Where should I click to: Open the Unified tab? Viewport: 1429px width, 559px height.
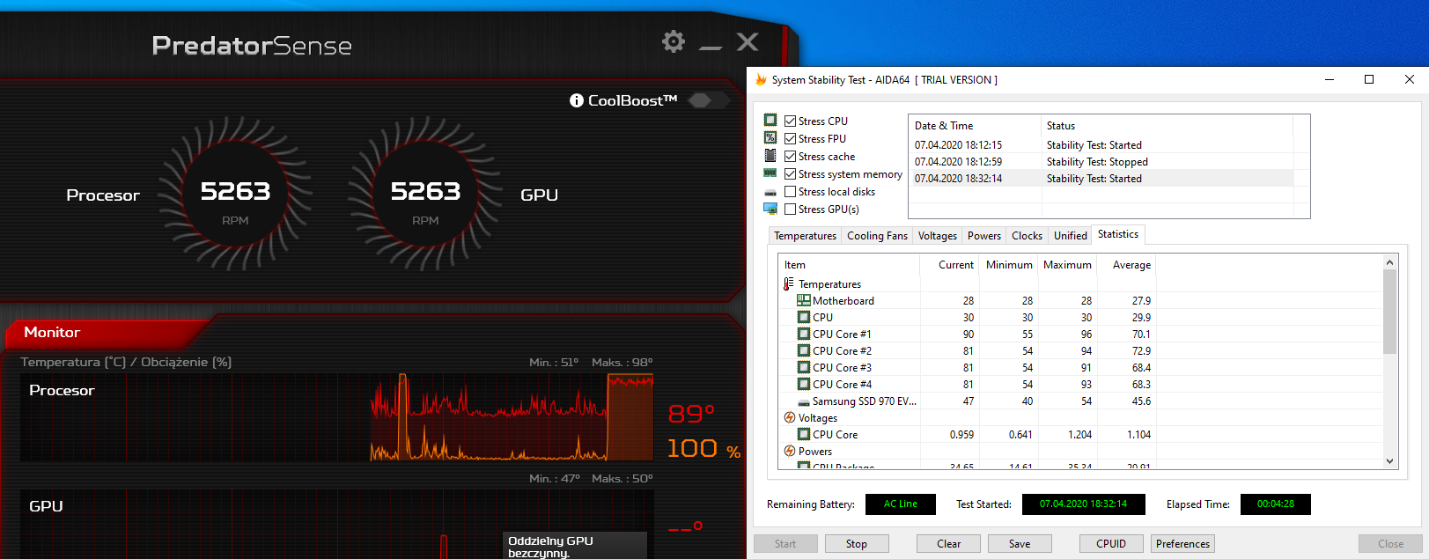tap(1070, 236)
